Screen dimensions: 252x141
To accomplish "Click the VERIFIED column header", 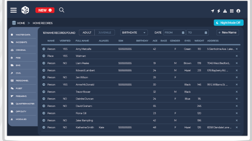I will coord(65,41).
